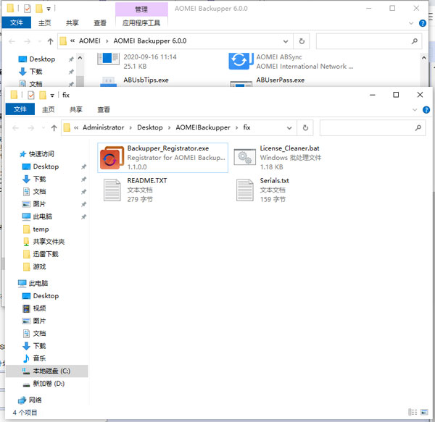Screen dimensions: 435x422
Task: Navigate to AOMEI in back window breadcrumb
Action: tap(90, 41)
